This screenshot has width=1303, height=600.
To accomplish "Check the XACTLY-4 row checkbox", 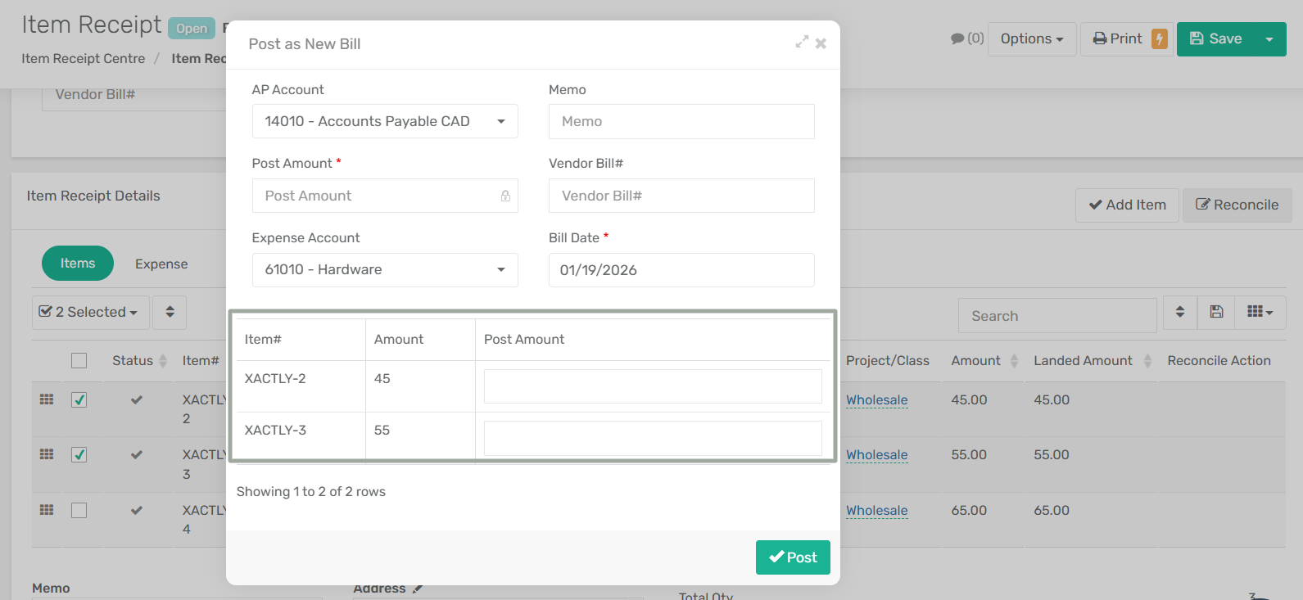I will pyautogui.click(x=79, y=511).
